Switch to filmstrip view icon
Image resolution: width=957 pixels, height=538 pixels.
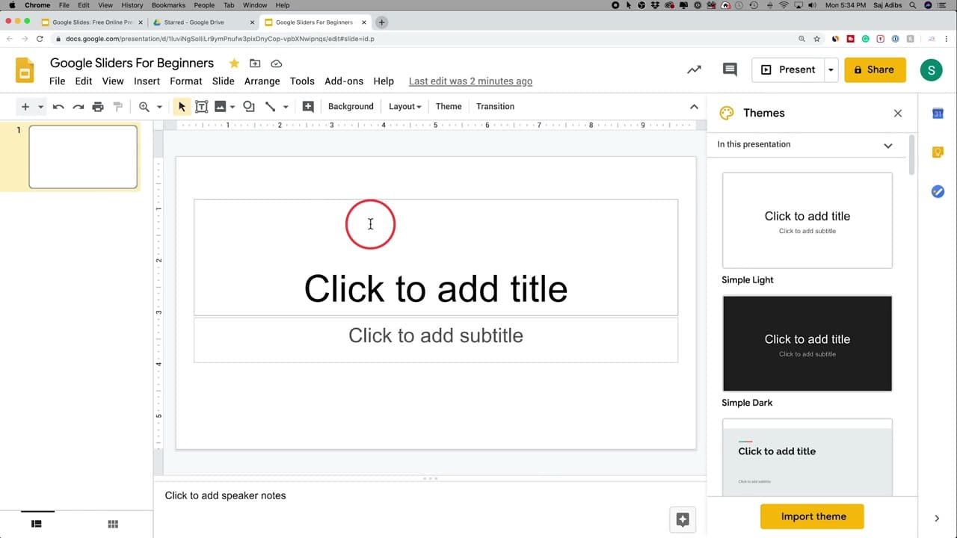coord(36,524)
